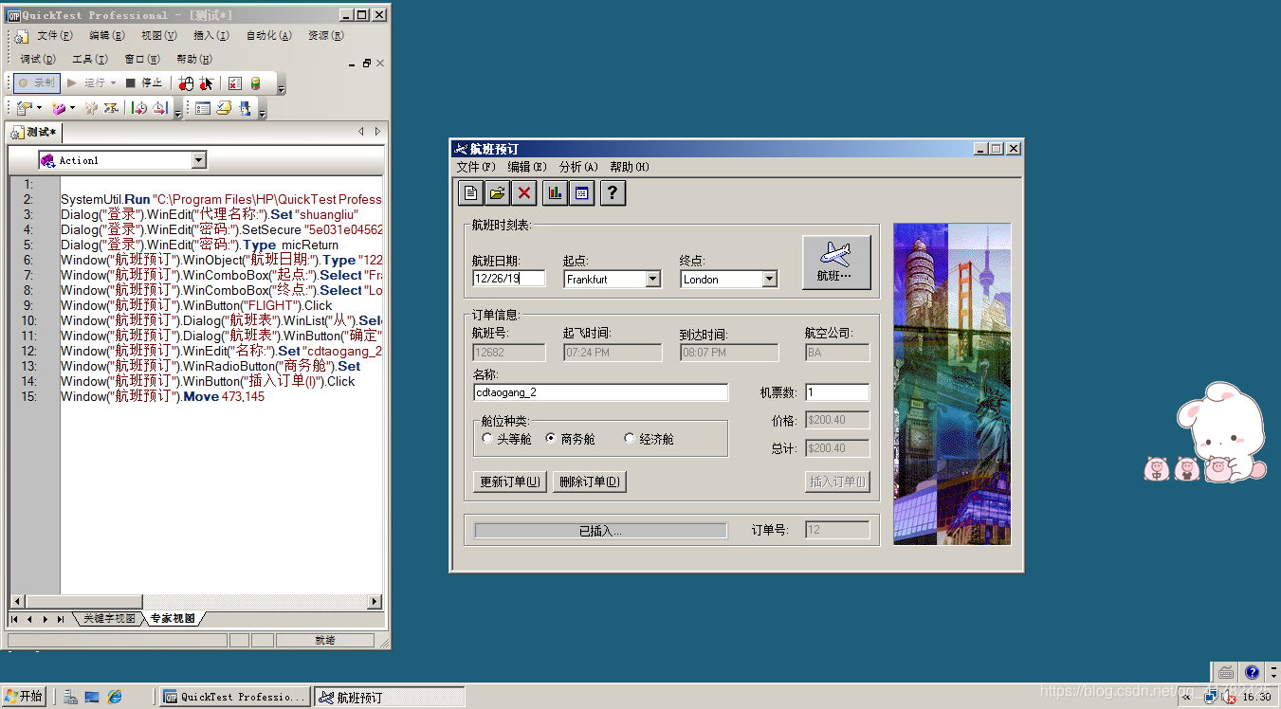Screen dimensions: 1281x709
Task: Click the red X Delete Order icon
Action: pos(522,192)
